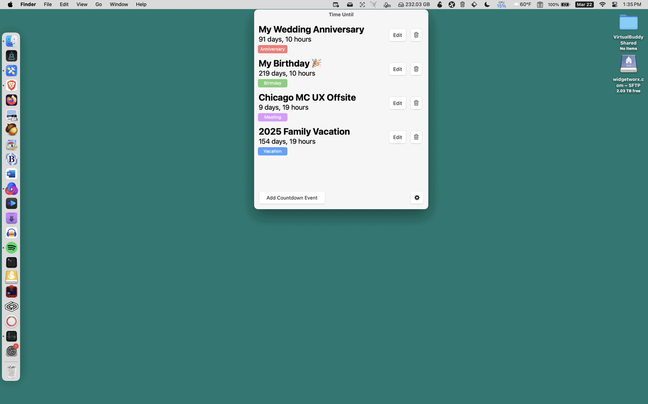This screenshot has height=404, width=648.
Task: Open the Trash in the dock
Action: coord(11,372)
